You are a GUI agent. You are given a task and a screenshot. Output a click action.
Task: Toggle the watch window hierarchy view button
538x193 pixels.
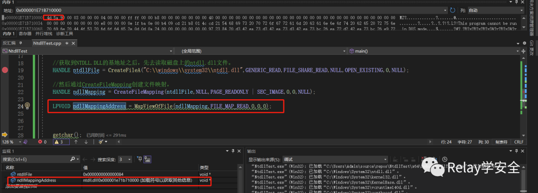pos(147,160)
